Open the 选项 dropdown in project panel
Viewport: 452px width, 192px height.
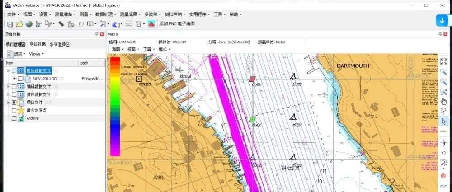[17, 54]
